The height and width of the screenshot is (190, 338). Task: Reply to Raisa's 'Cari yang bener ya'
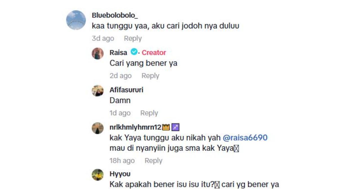click(x=150, y=76)
